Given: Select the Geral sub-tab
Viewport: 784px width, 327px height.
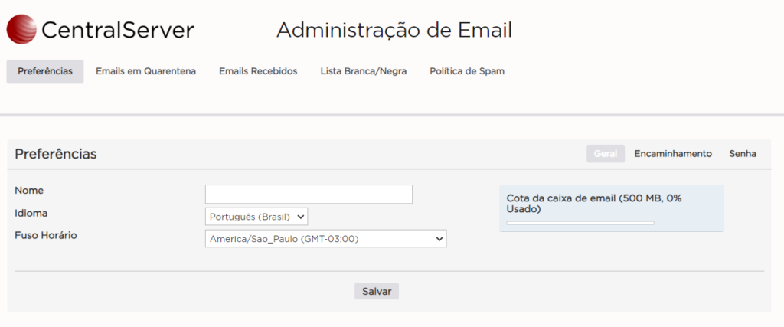Looking at the screenshot, I should click(x=606, y=154).
